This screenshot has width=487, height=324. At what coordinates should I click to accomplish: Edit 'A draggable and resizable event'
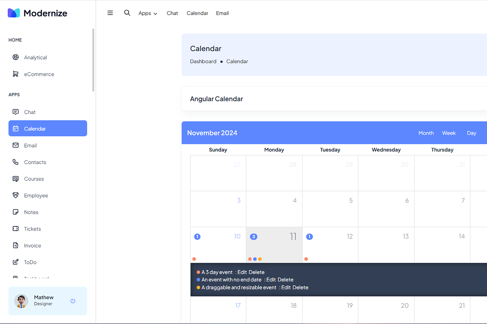point(286,287)
